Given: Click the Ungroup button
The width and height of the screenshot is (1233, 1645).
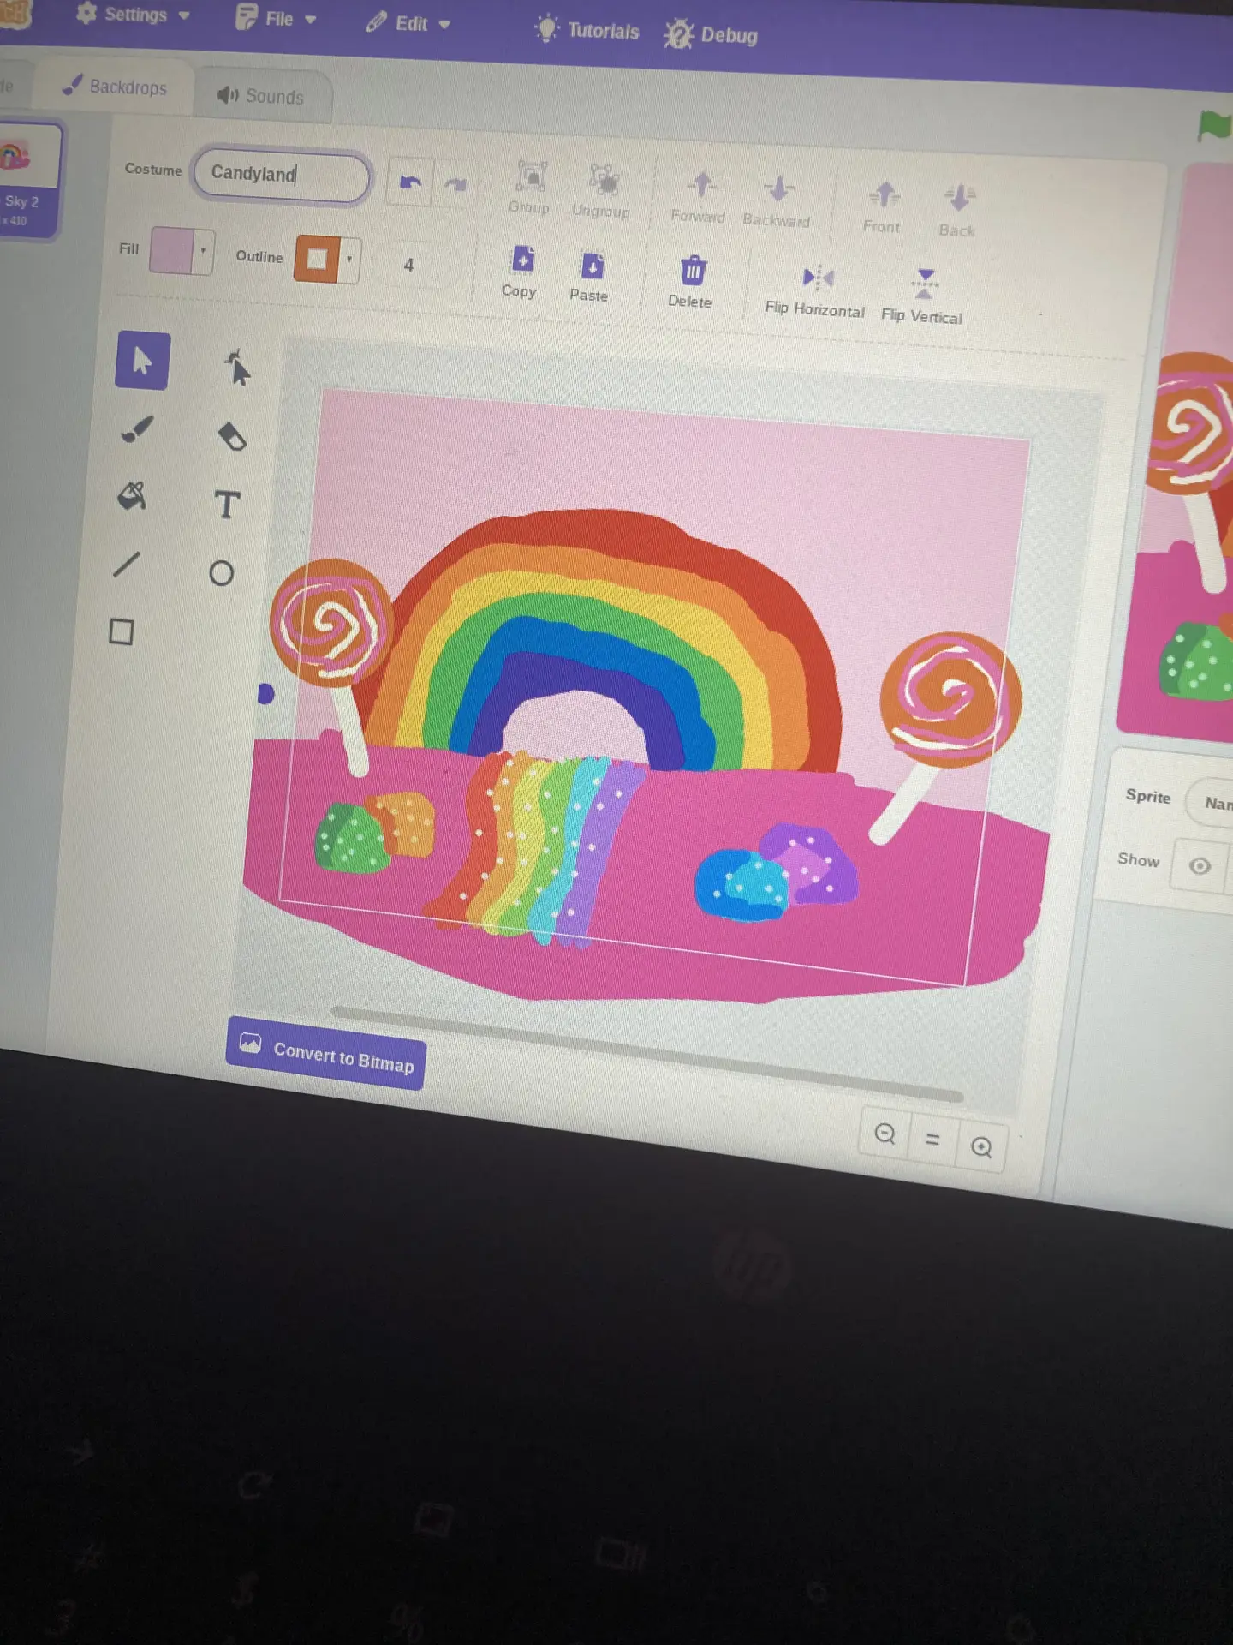Looking at the screenshot, I should point(602,192).
